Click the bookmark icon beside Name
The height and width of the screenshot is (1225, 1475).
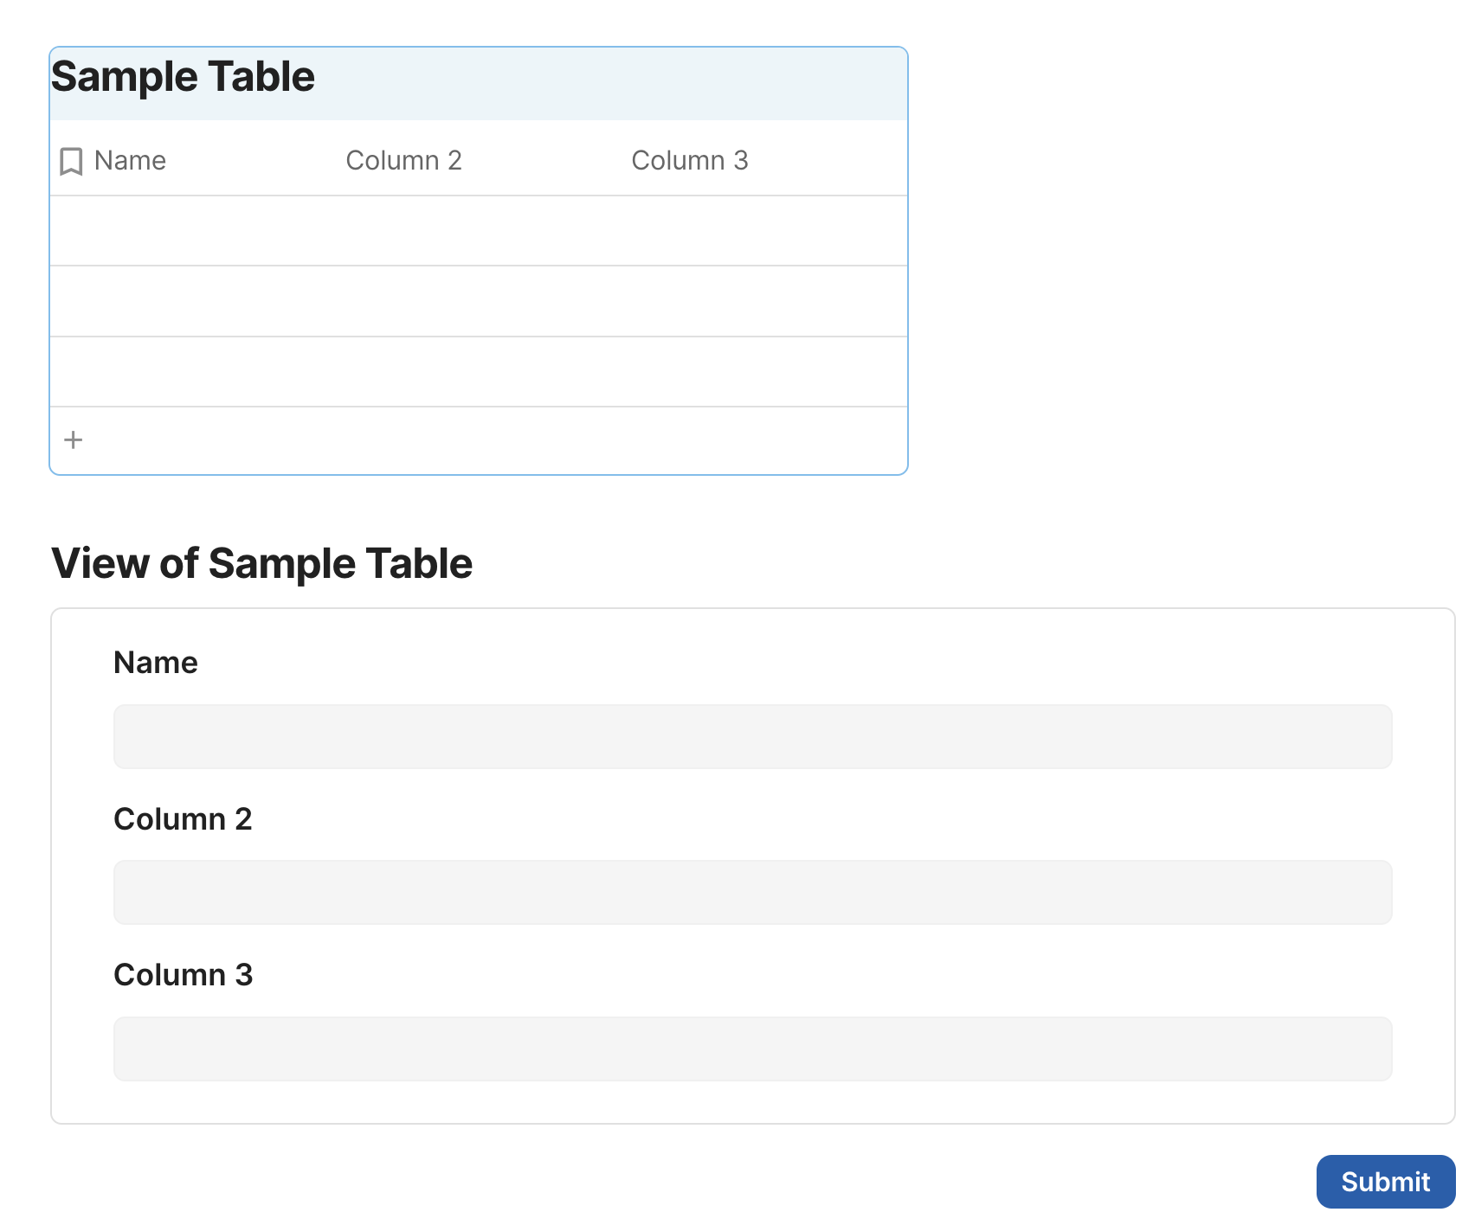coord(71,161)
